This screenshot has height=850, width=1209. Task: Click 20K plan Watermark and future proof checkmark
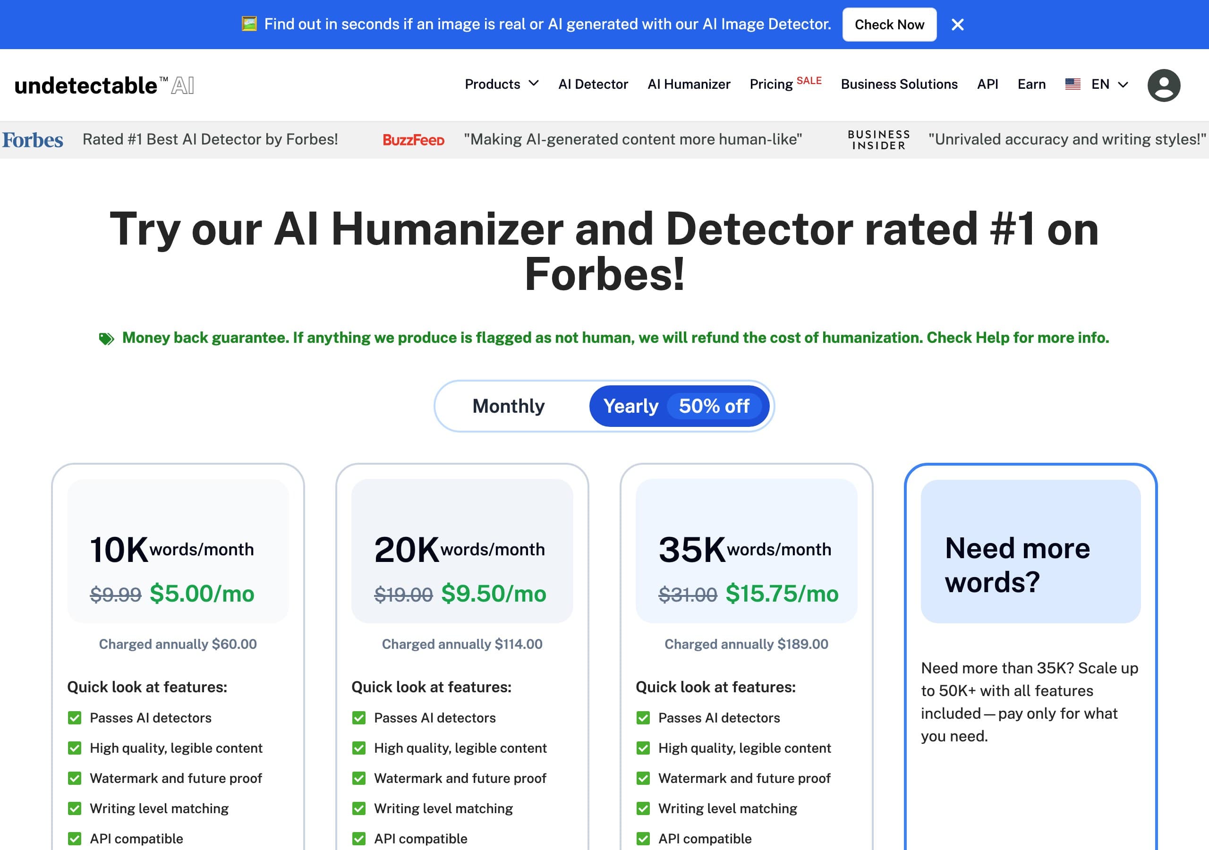[359, 778]
